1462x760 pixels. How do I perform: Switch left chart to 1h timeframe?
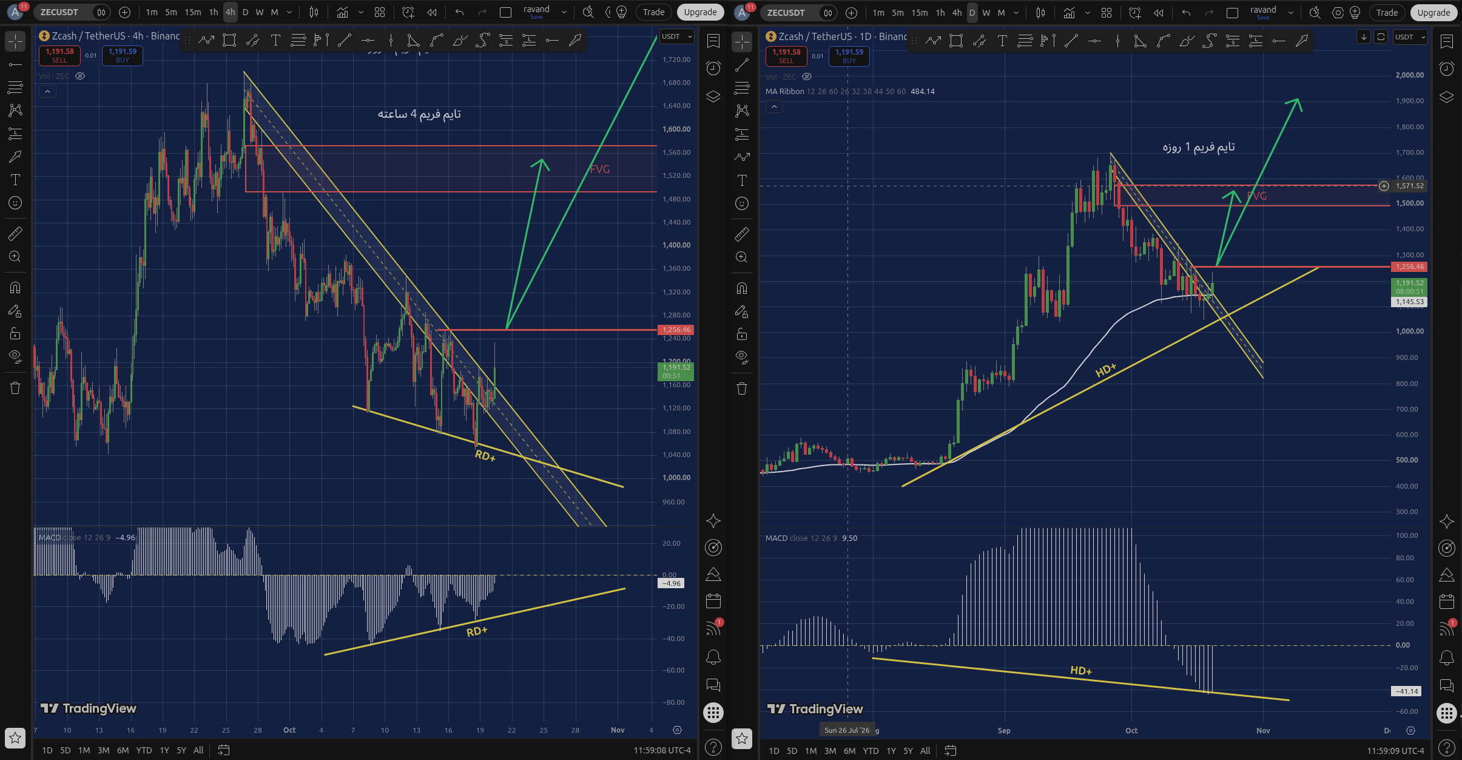click(x=214, y=12)
